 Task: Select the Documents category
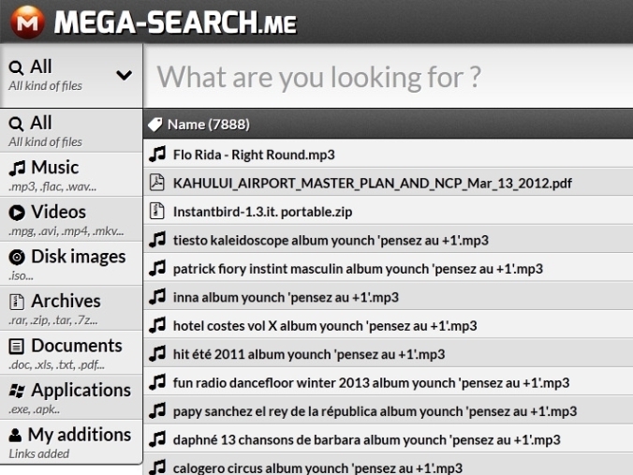71,353
